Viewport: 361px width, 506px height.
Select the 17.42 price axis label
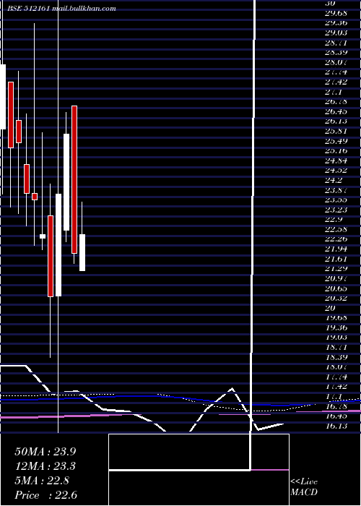tap(336, 386)
